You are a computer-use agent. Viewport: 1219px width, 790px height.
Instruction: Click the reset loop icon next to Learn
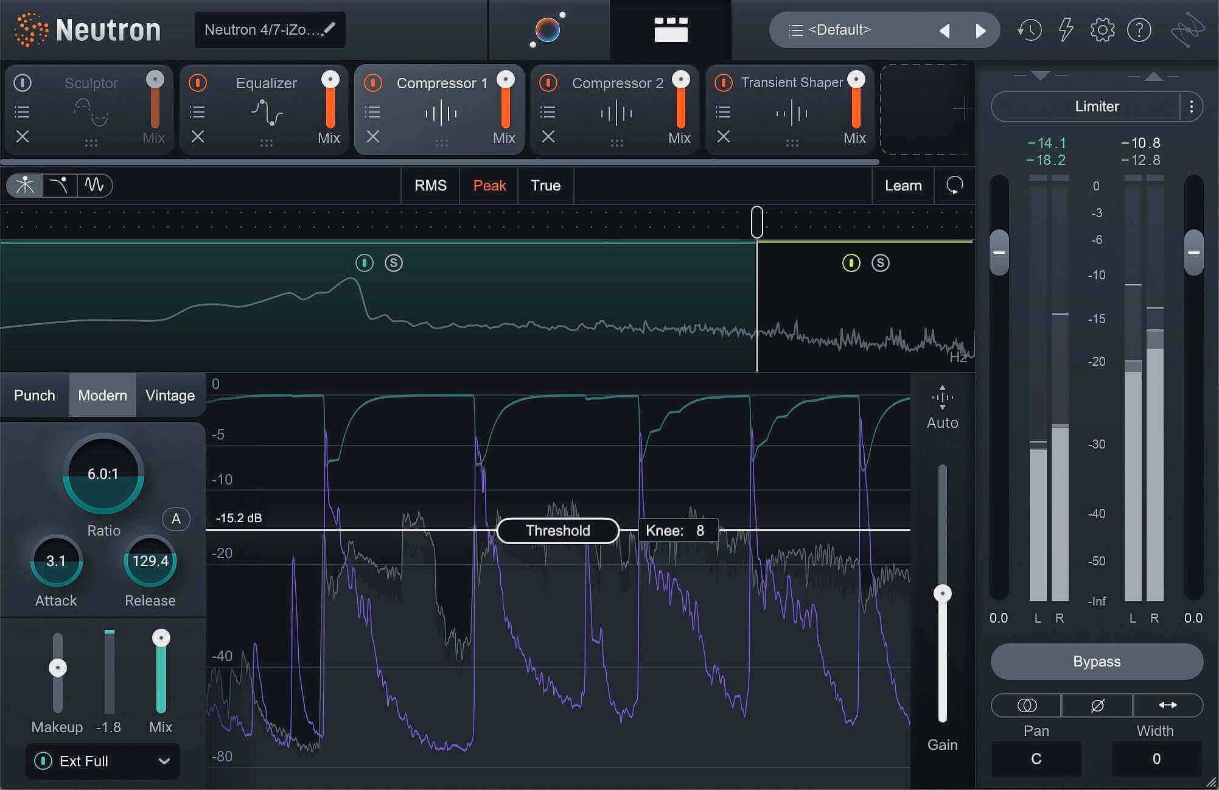[x=954, y=185]
